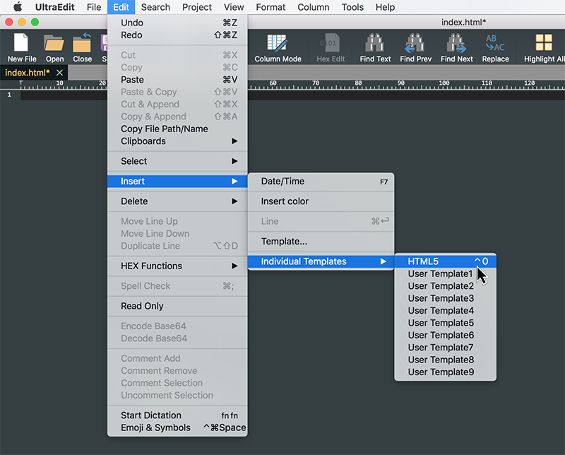
Task: Select the HTML5 template
Action: 446,261
